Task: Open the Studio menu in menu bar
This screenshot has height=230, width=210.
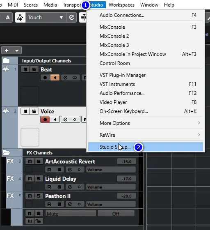Action: point(97,5)
